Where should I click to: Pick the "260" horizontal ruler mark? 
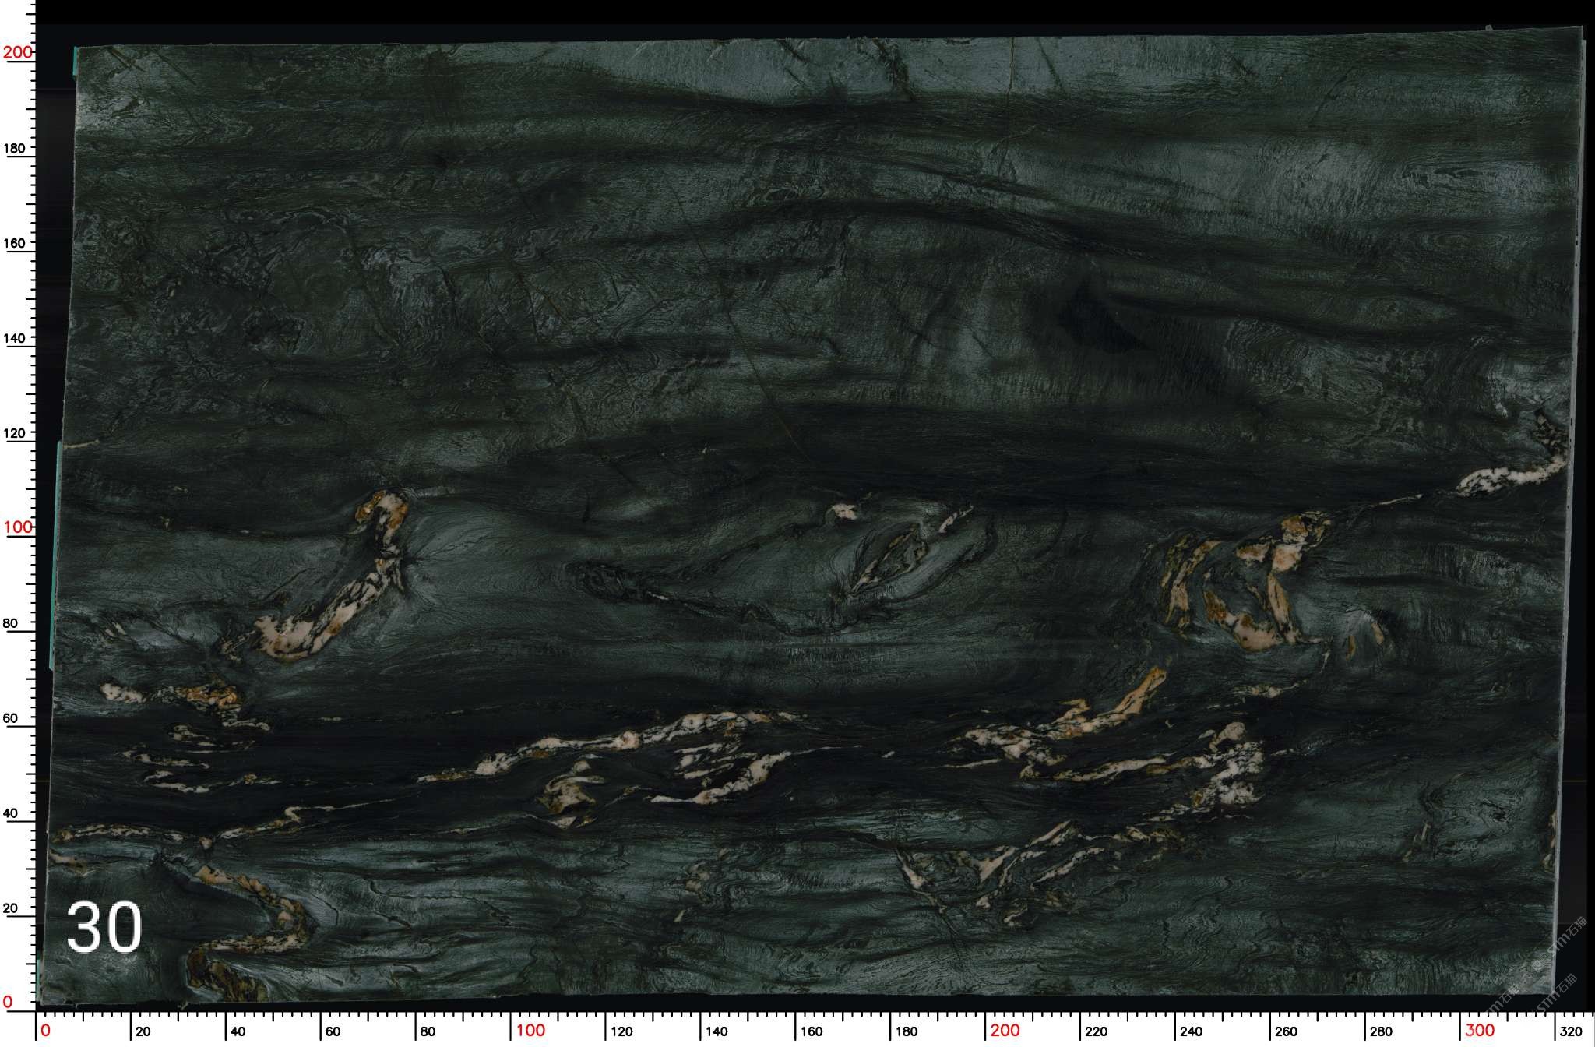[x=1286, y=1032]
